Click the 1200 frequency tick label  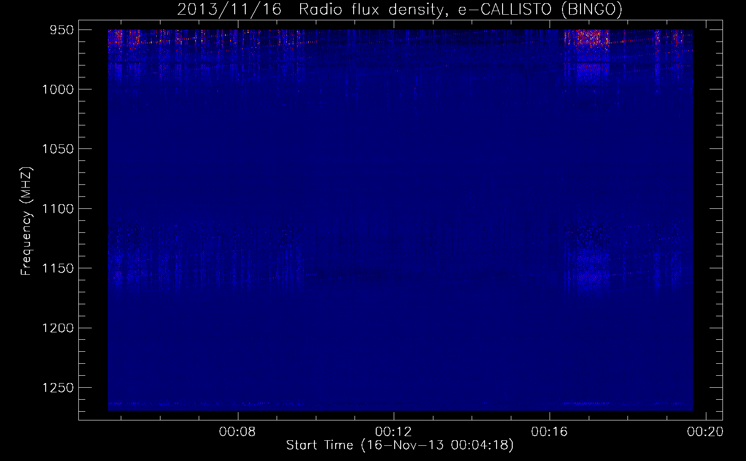pyautogui.click(x=58, y=328)
